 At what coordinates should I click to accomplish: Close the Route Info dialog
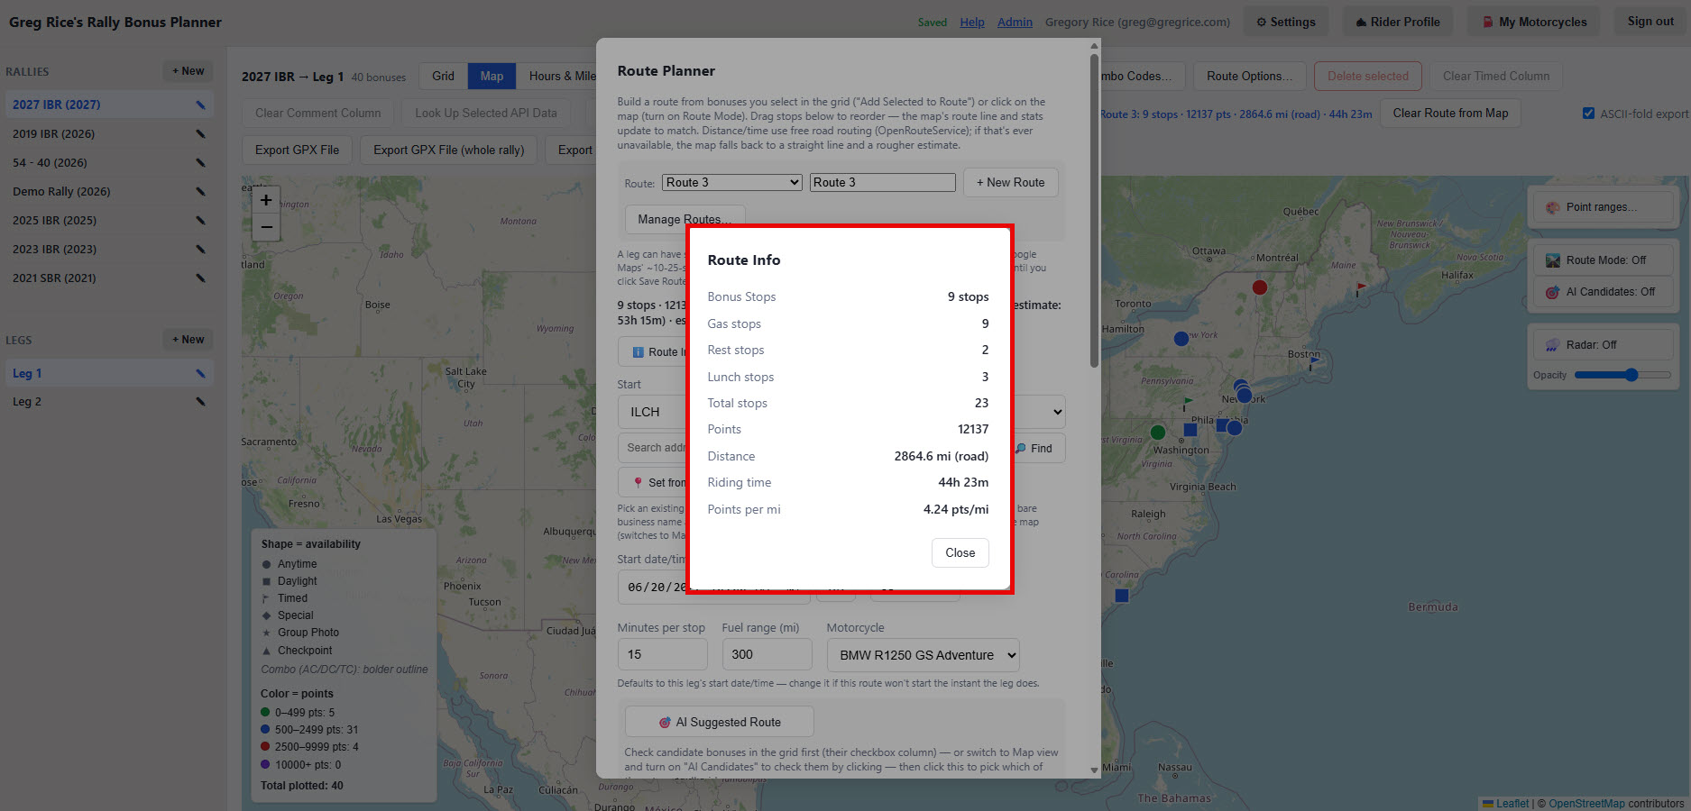tap(960, 552)
